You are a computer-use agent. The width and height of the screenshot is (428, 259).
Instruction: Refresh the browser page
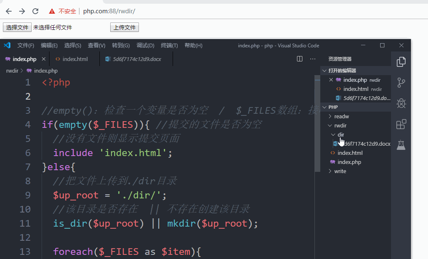coord(35,11)
